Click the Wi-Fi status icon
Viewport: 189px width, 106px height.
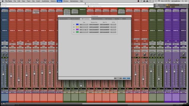159,1
